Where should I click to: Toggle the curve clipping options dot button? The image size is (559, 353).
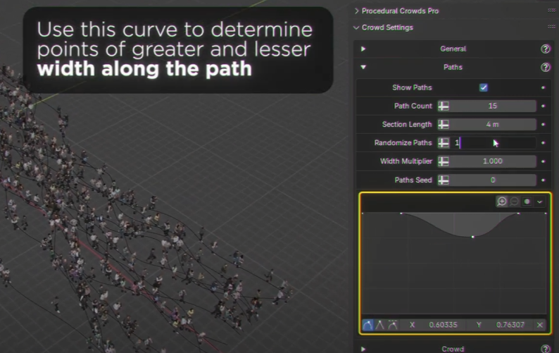(527, 202)
